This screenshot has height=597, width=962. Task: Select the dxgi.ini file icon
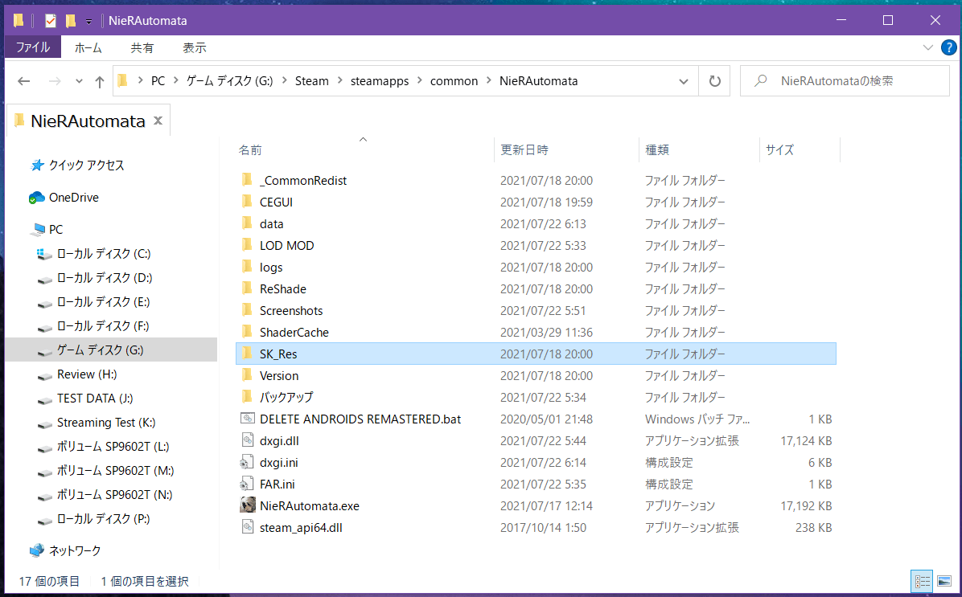(247, 462)
